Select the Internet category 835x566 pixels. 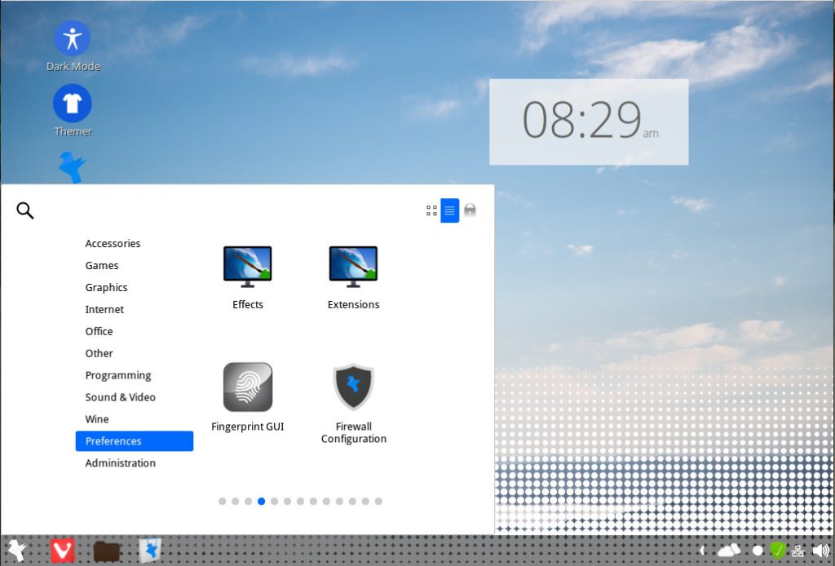click(104, 309)
